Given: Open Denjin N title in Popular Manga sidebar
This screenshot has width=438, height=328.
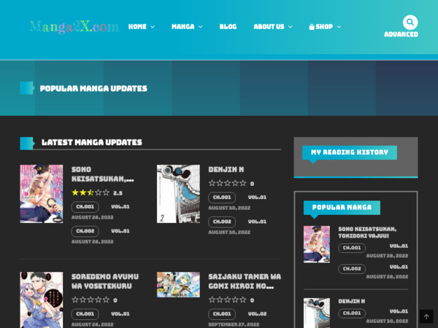Looking at the screenshot, I should click(352, 301).
